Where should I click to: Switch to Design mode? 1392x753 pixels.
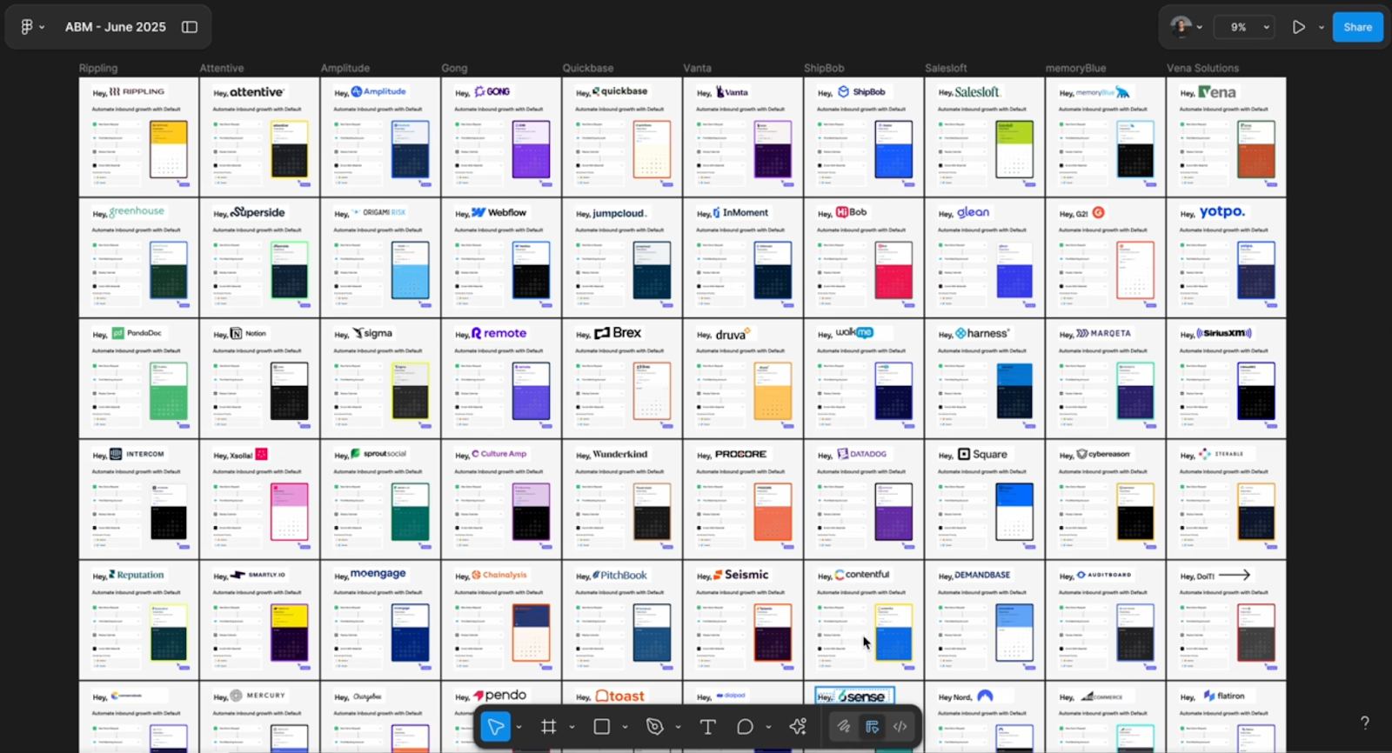872,727
